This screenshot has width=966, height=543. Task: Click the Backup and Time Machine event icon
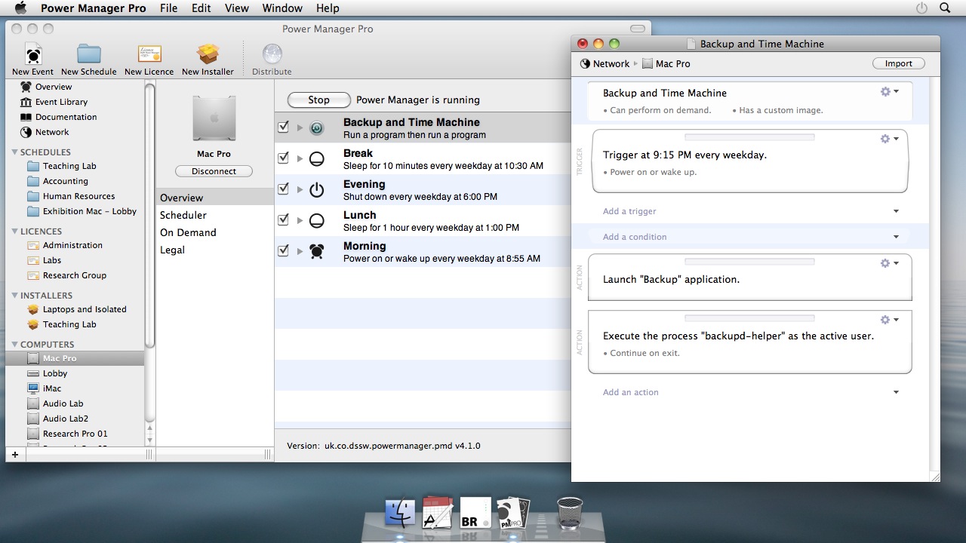pyautogui.click(x=317, y=128)
